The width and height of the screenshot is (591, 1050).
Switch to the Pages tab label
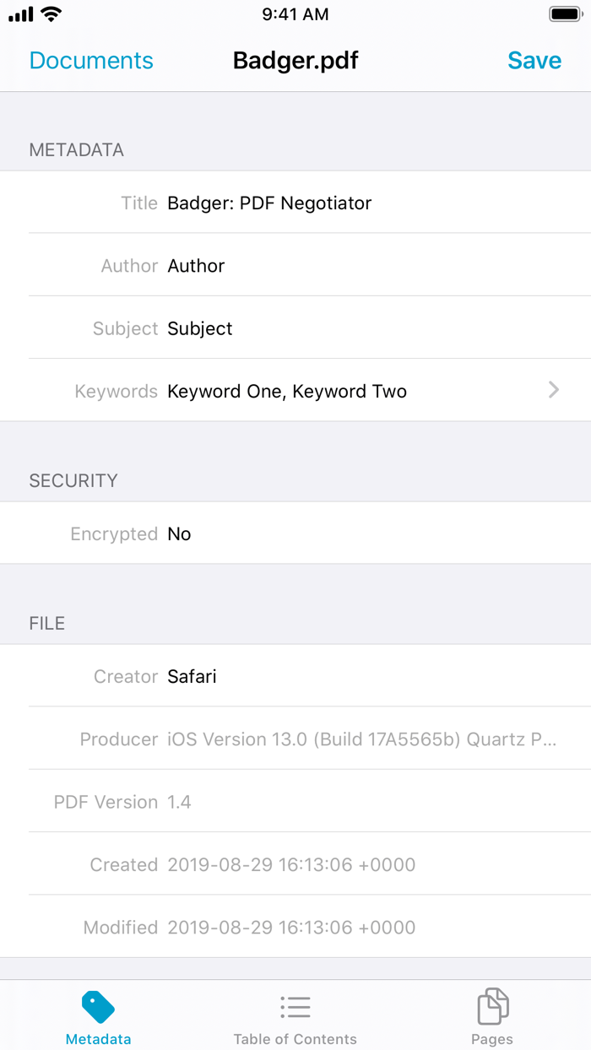pyautogui.click(x=492, y=1039)
